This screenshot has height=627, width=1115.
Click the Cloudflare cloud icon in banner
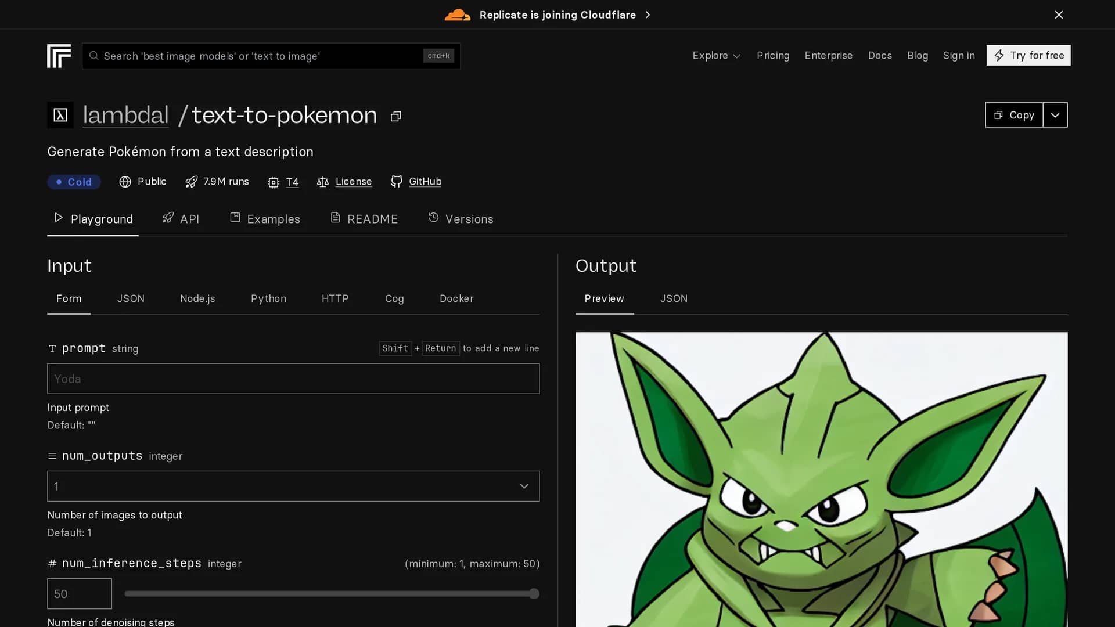(457, 15)
